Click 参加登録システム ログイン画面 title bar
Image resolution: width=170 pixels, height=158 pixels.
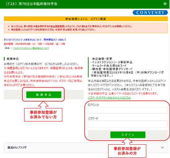click(86, 19)
